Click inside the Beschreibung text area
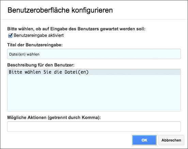The height and width of the screenshot is (149, 188). pos(94,90)
